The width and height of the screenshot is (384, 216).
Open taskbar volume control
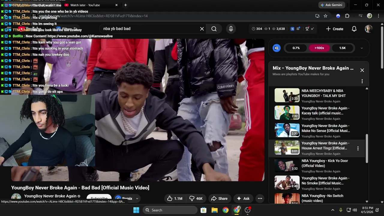point(355,210)
